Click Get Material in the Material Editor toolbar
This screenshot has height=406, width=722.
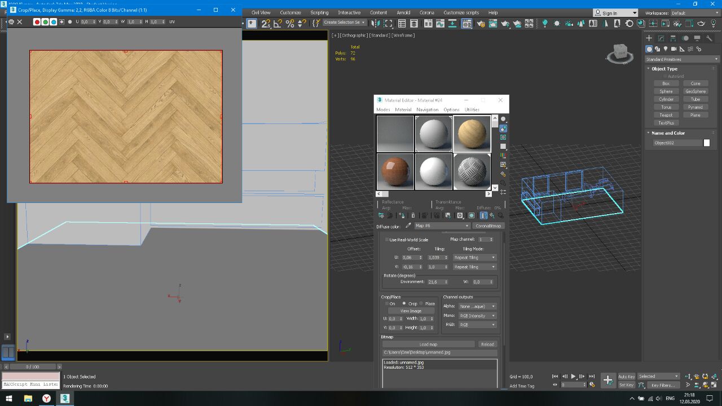click(x=381, y=215)
